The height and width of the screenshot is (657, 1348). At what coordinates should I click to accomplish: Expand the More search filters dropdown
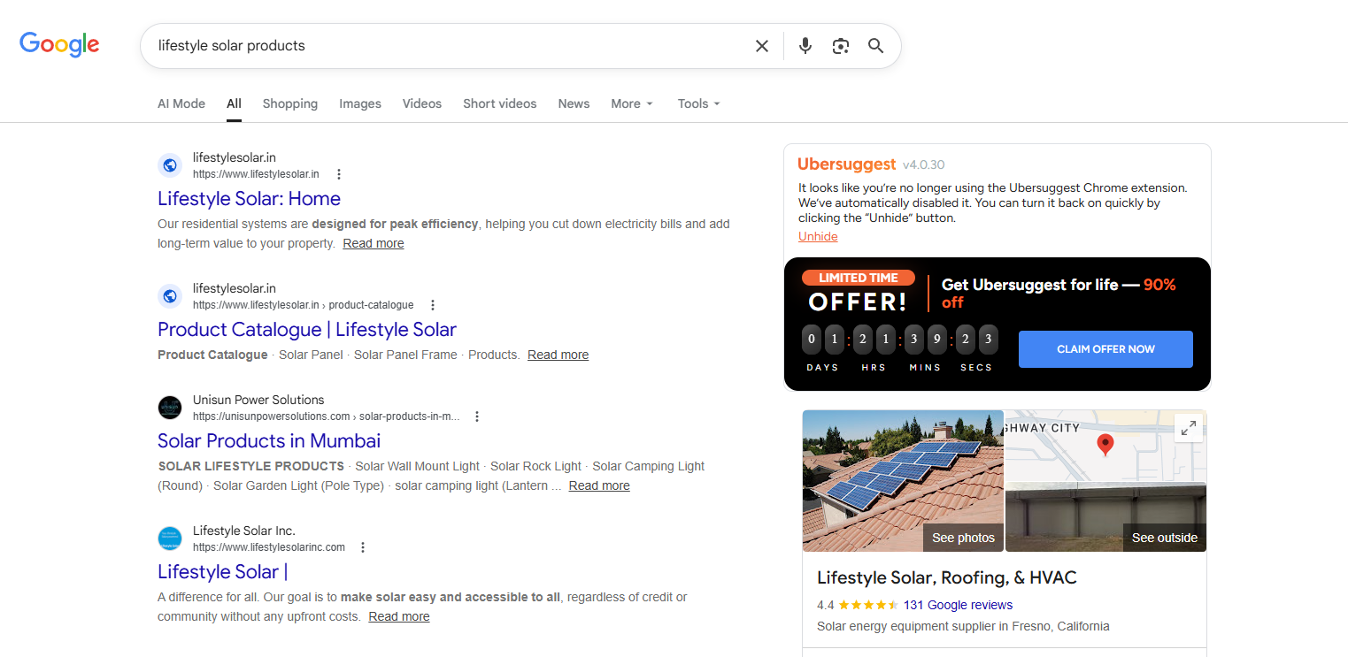point(632,103)
